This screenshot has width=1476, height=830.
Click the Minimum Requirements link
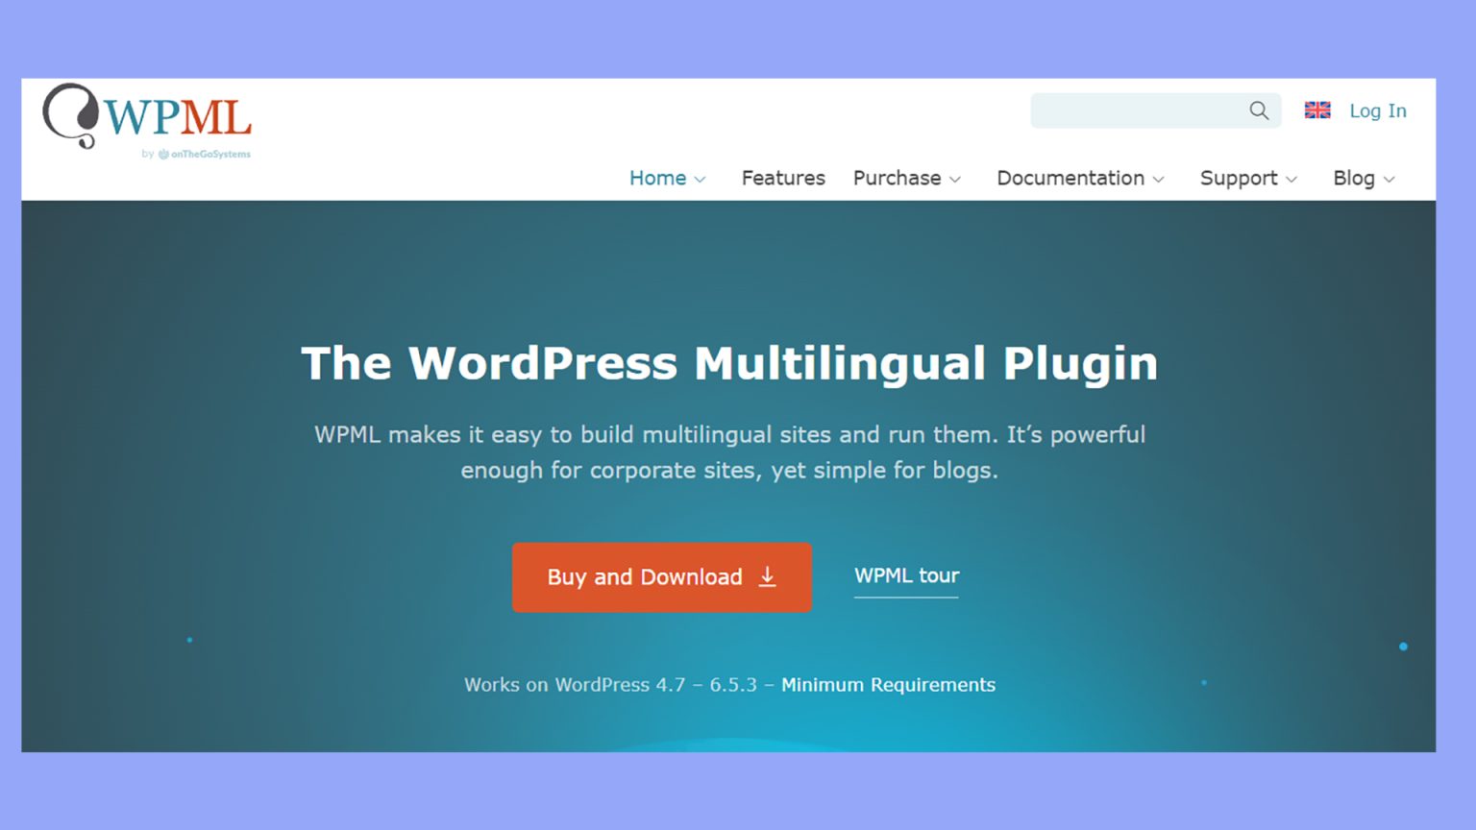tap(888, 685)
